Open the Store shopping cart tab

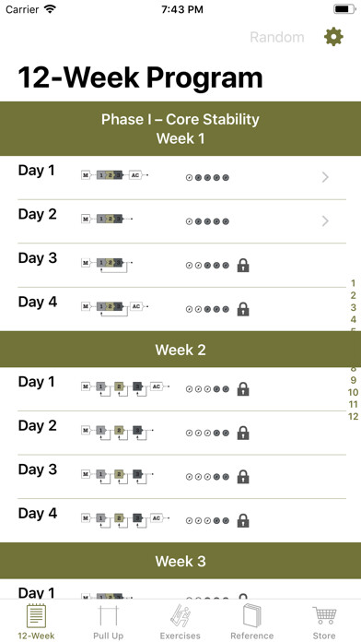click(x=324, y=616)
